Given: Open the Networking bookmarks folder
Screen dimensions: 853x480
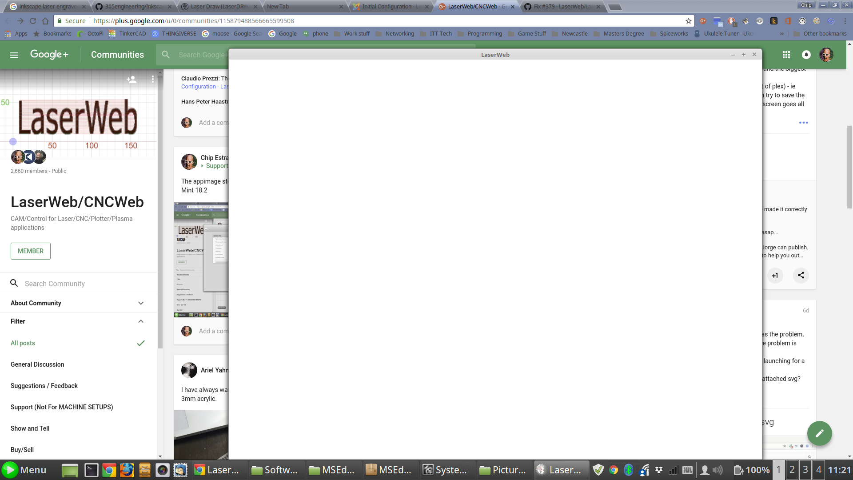Looking at the screenshot, I should click(395, 34).
